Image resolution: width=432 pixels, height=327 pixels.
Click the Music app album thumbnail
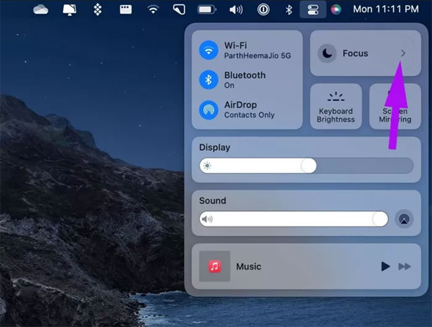pos(214,267)
